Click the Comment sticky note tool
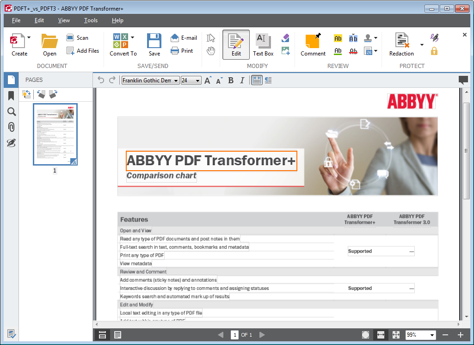The image size is (474, 345). click(313, 45)
